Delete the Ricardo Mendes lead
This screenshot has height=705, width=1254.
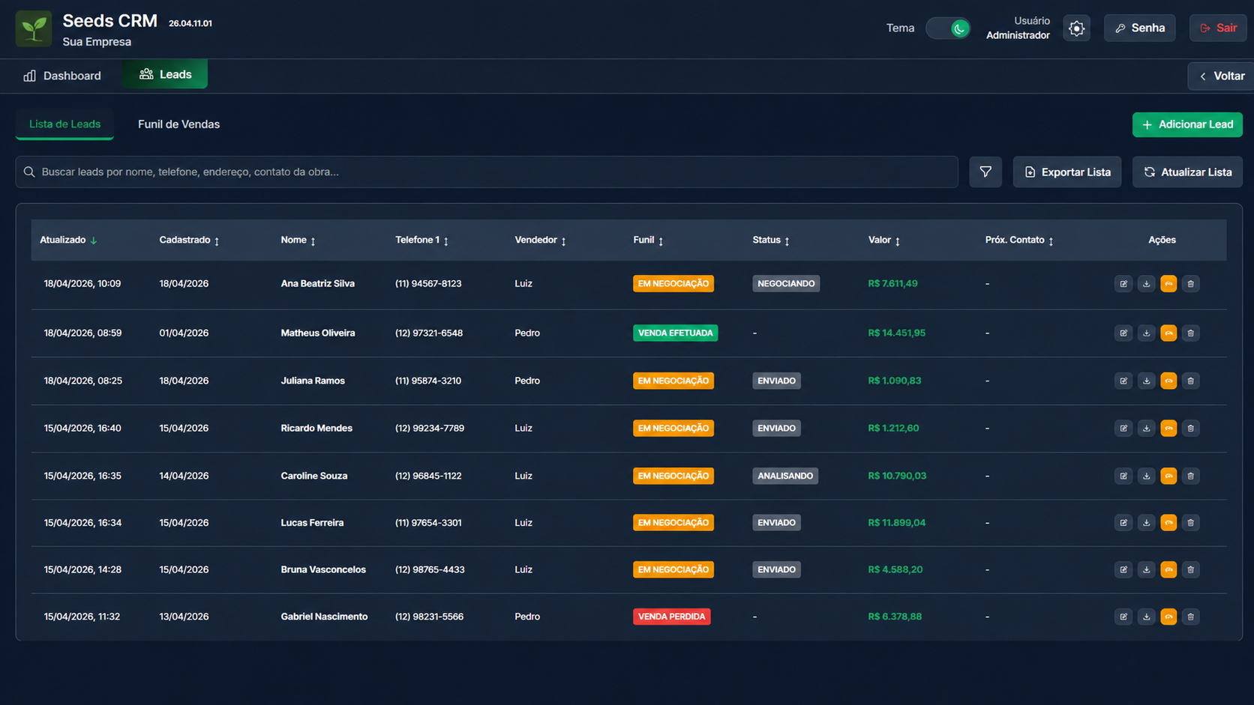tap(1190, 429)
